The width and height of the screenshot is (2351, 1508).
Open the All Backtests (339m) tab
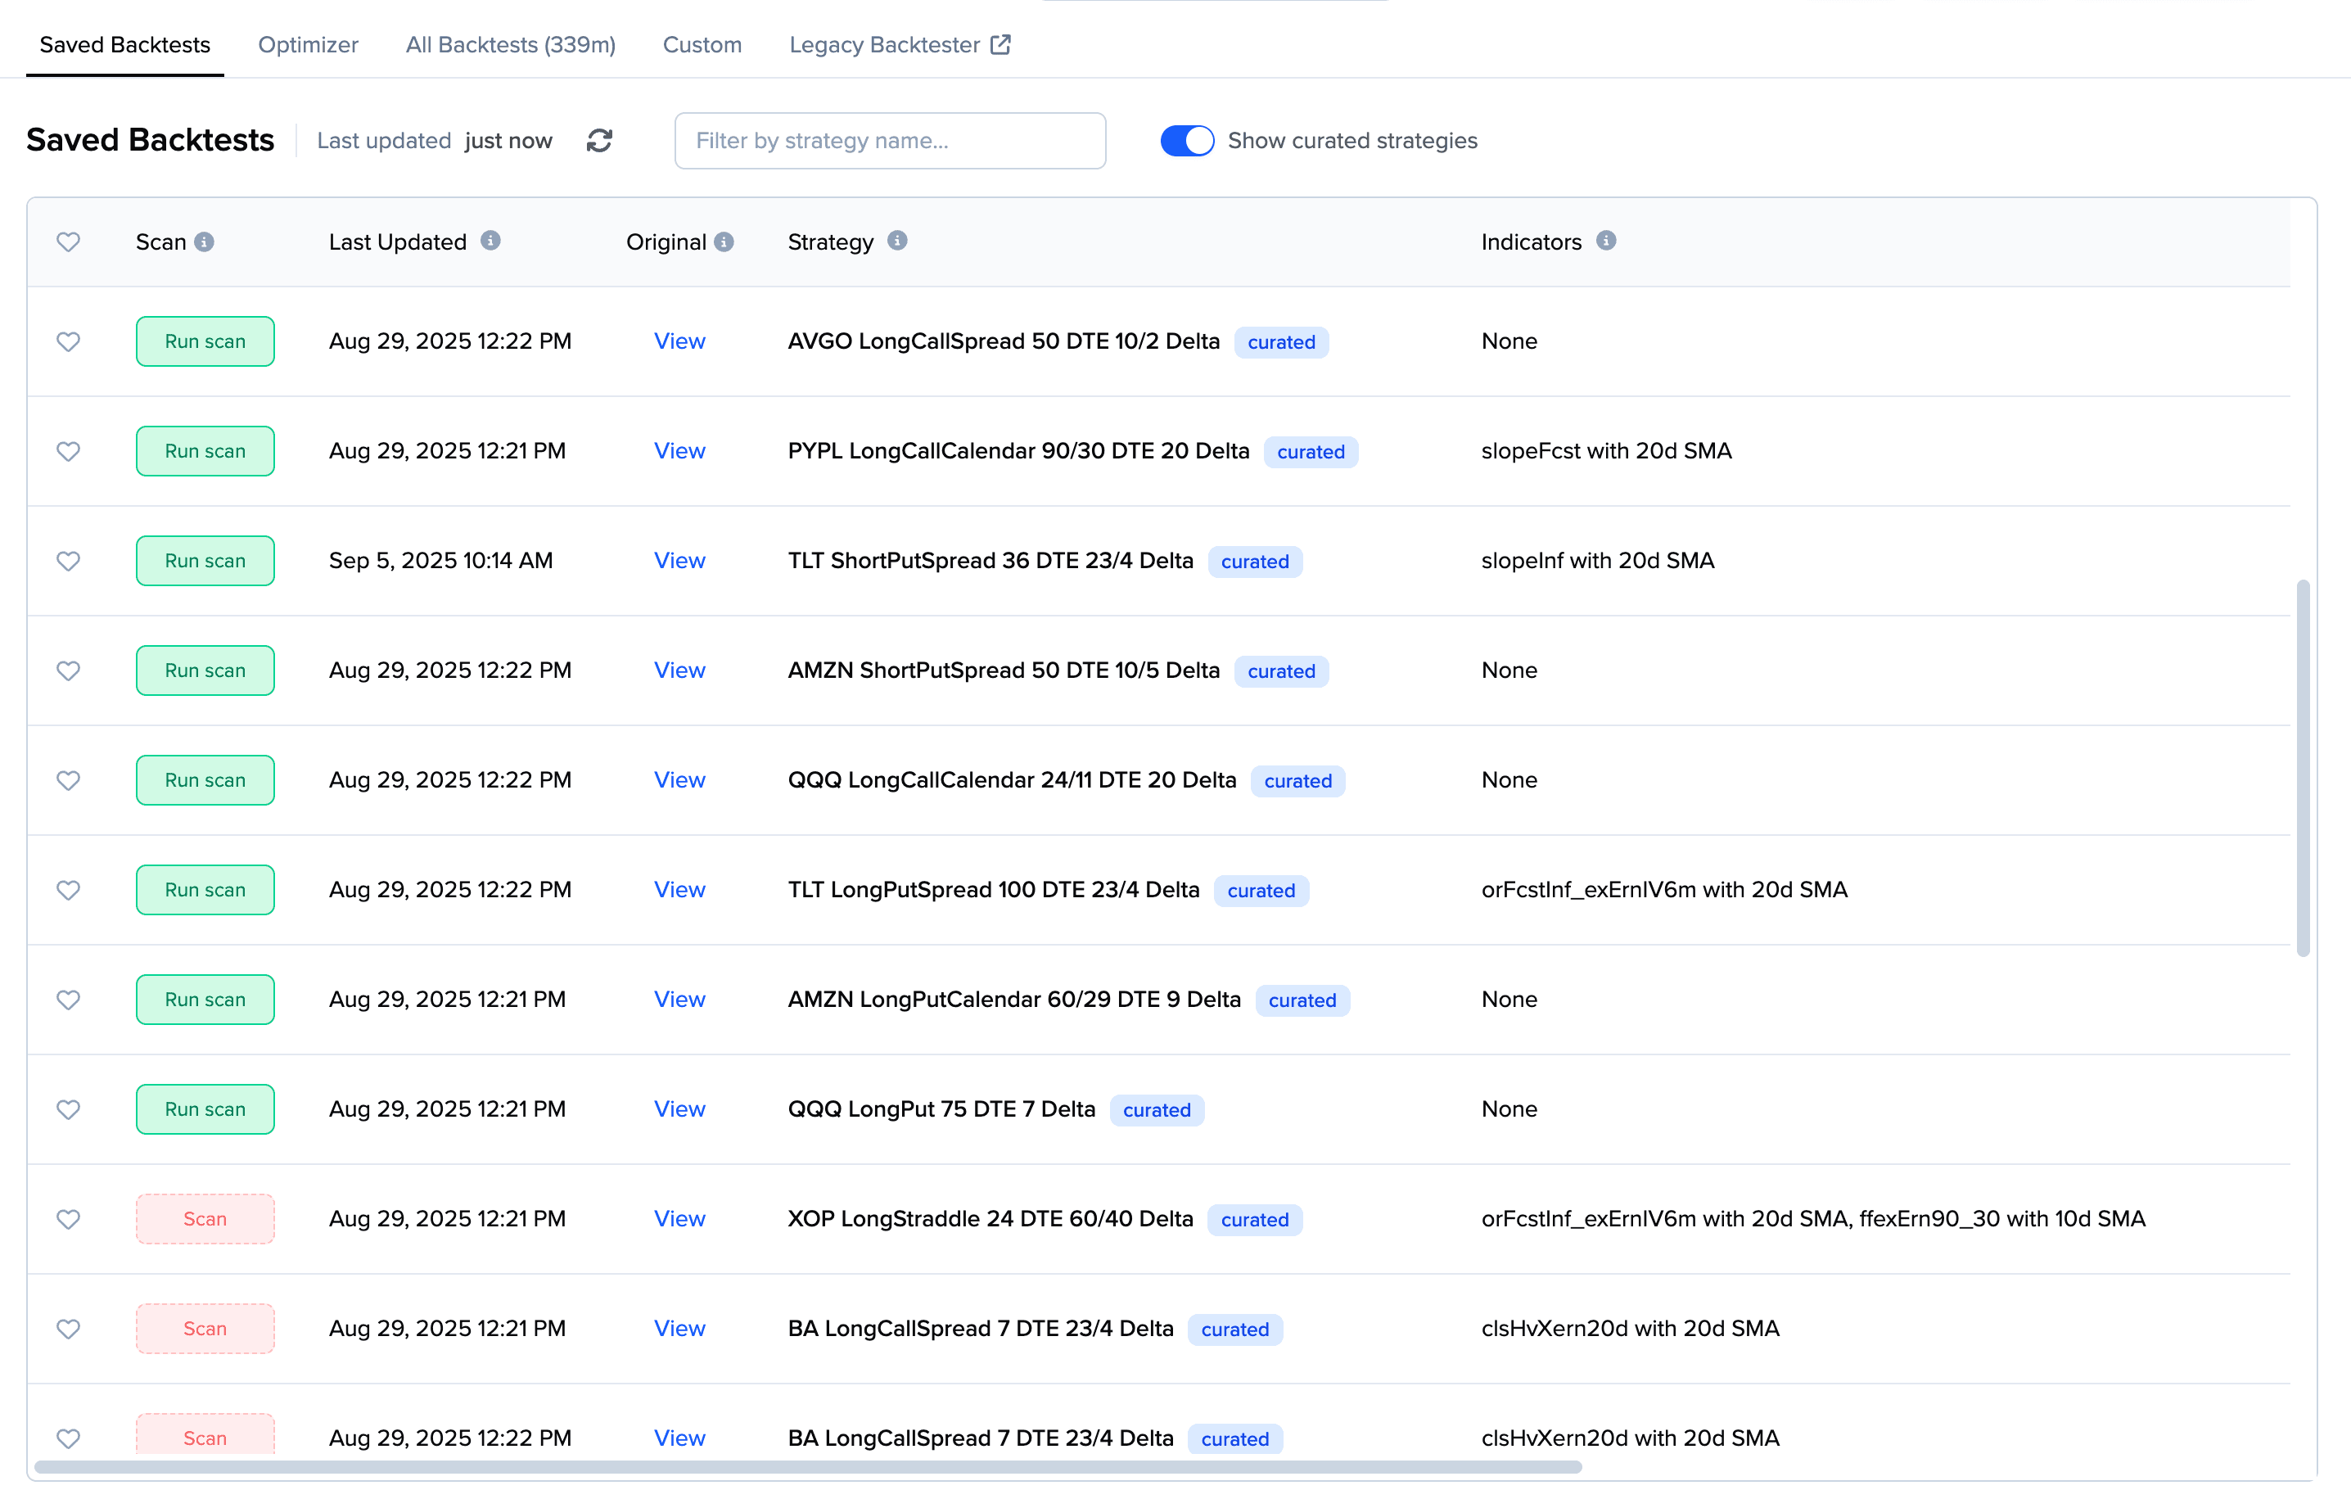coord(511,45)
